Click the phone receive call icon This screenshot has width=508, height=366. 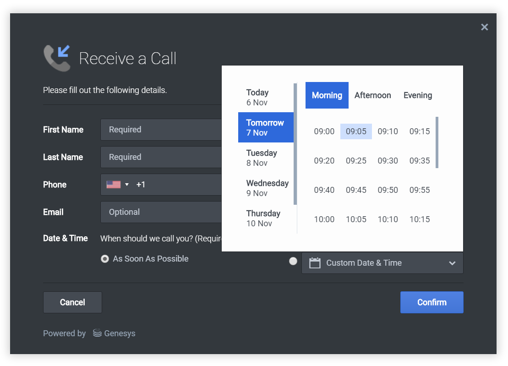[57, 58]
